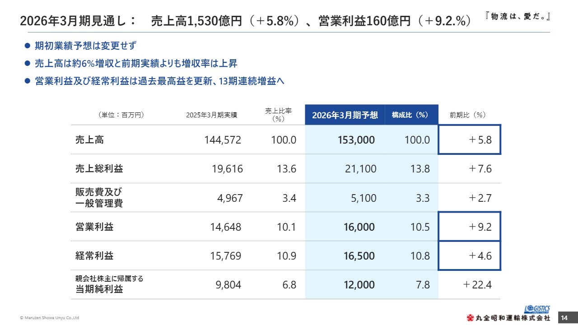Click the boxed +5.8 sales growth cell

[x=470, y=139]
